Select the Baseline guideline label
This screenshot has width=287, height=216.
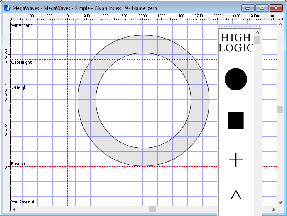click(19, 164)
